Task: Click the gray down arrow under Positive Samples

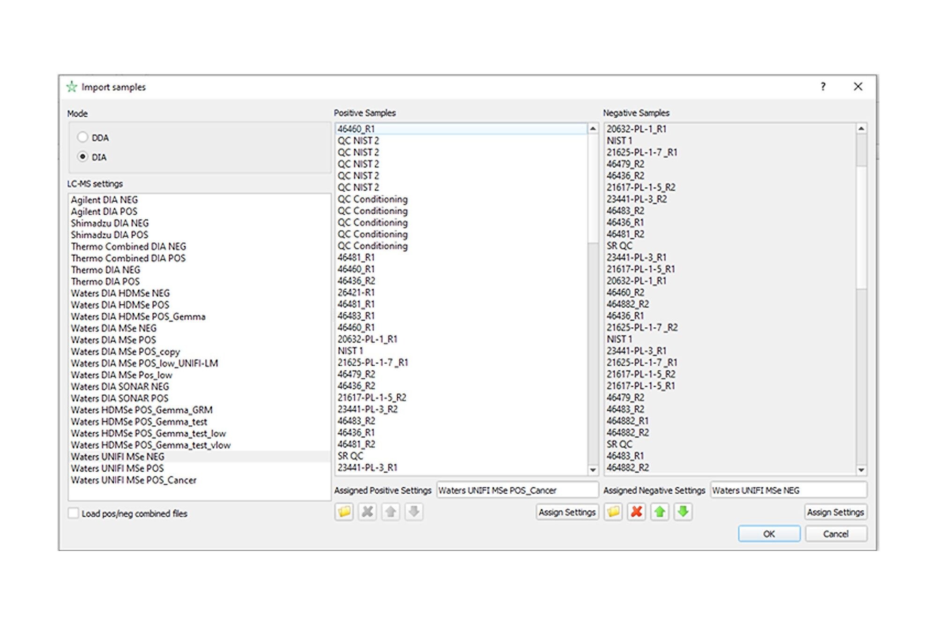Action: coord(413,512)
